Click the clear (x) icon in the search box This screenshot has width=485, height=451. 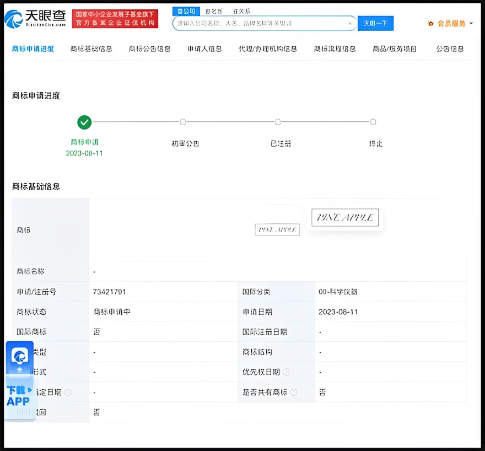349,23
